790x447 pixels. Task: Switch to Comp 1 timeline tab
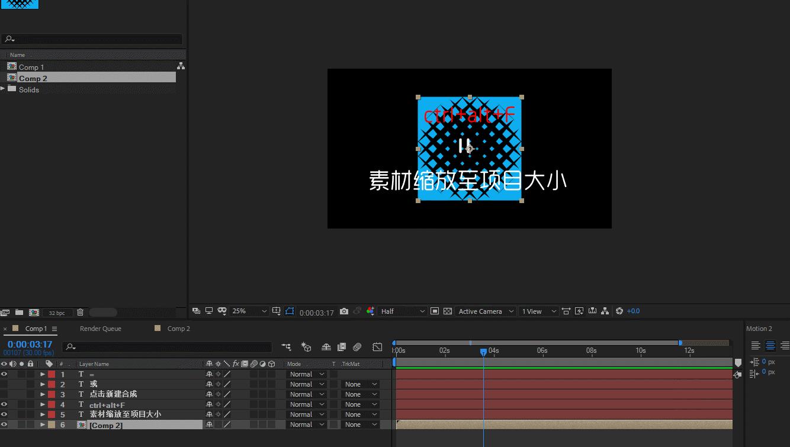point(35,329)
